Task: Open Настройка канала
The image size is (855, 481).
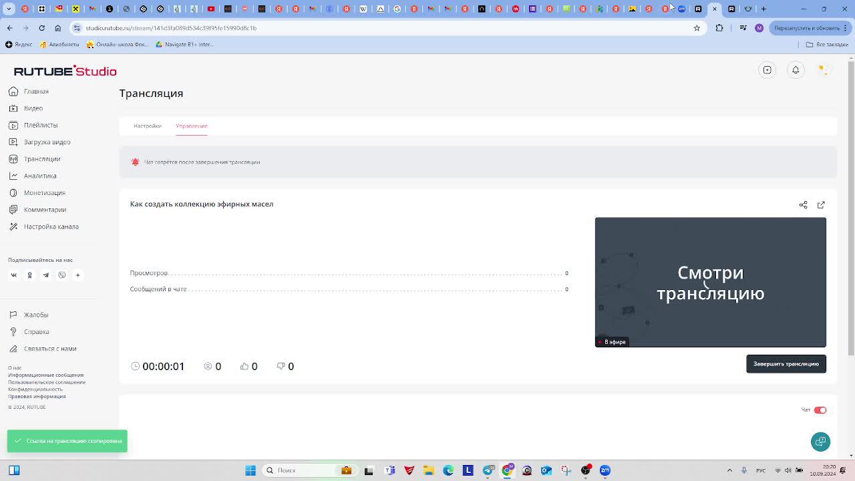Action: coord(44,226)
